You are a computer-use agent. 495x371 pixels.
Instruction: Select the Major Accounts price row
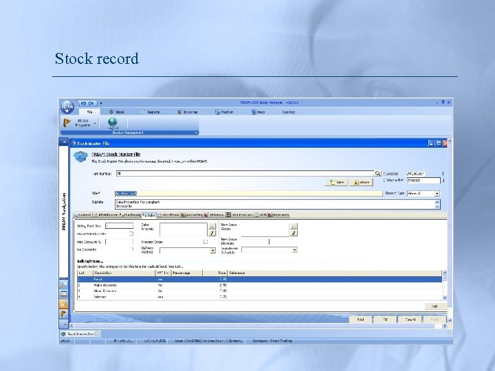click(x=259, y=285)
